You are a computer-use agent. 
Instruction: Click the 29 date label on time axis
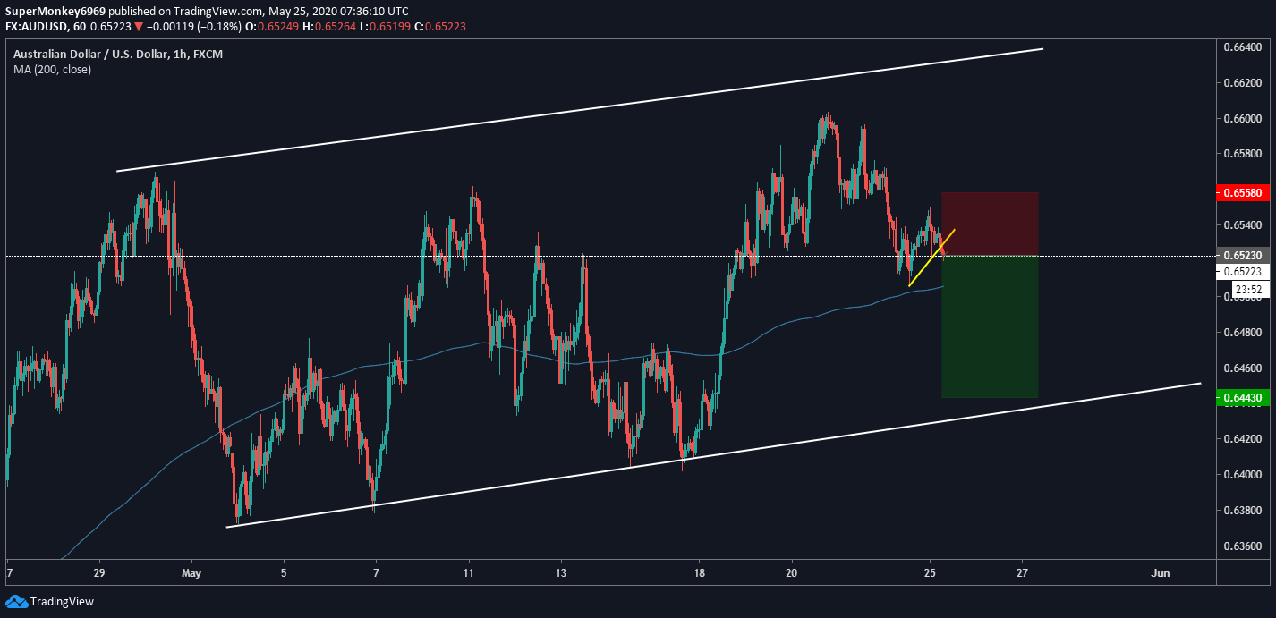(x=98, y=572)
